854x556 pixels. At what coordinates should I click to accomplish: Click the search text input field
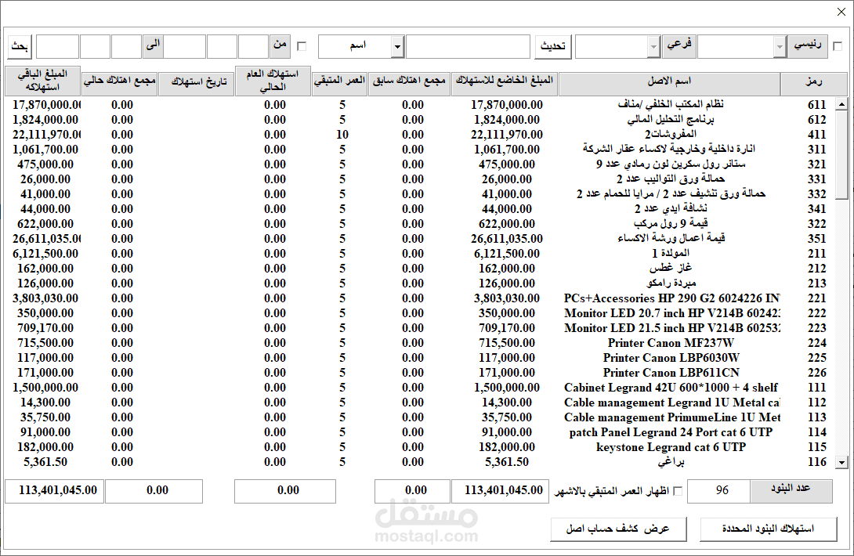468,47
